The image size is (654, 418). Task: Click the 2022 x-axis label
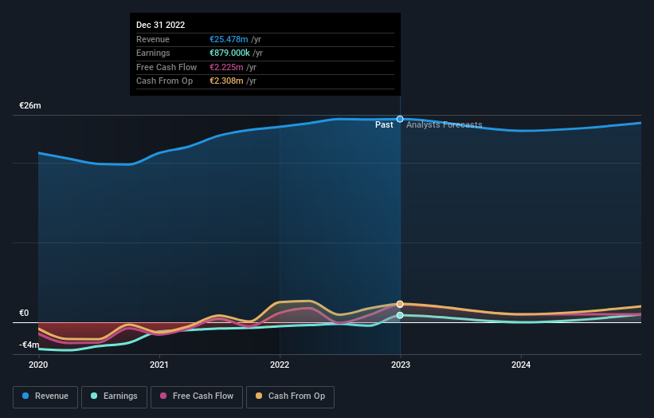click(280, 365)
